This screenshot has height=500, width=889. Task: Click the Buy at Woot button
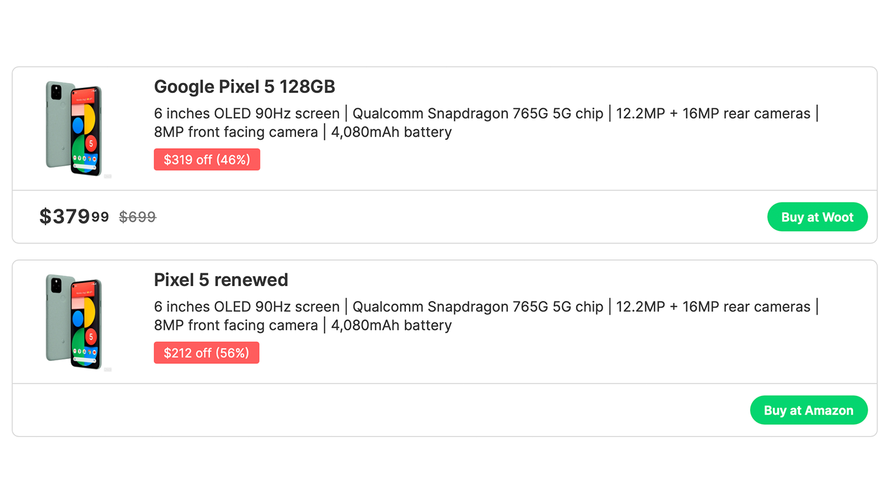coord(817,217)
